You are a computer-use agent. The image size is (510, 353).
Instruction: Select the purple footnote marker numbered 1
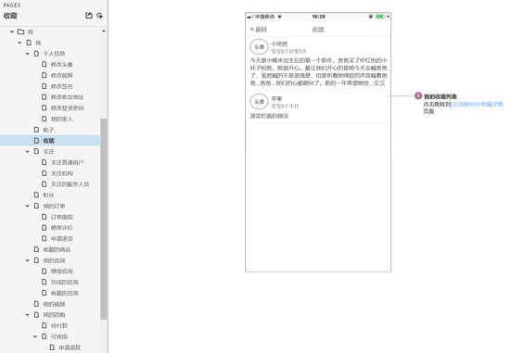[418, 95]
